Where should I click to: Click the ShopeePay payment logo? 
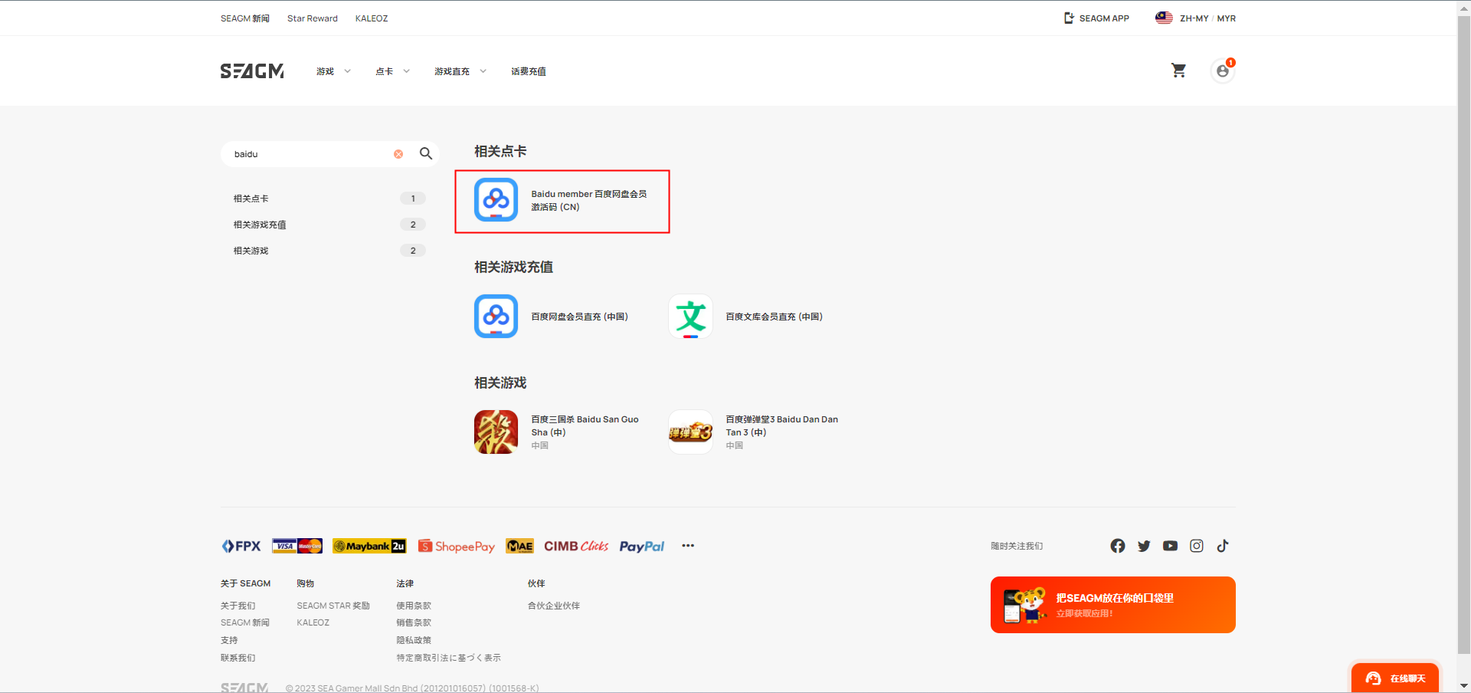coord(457,546)
